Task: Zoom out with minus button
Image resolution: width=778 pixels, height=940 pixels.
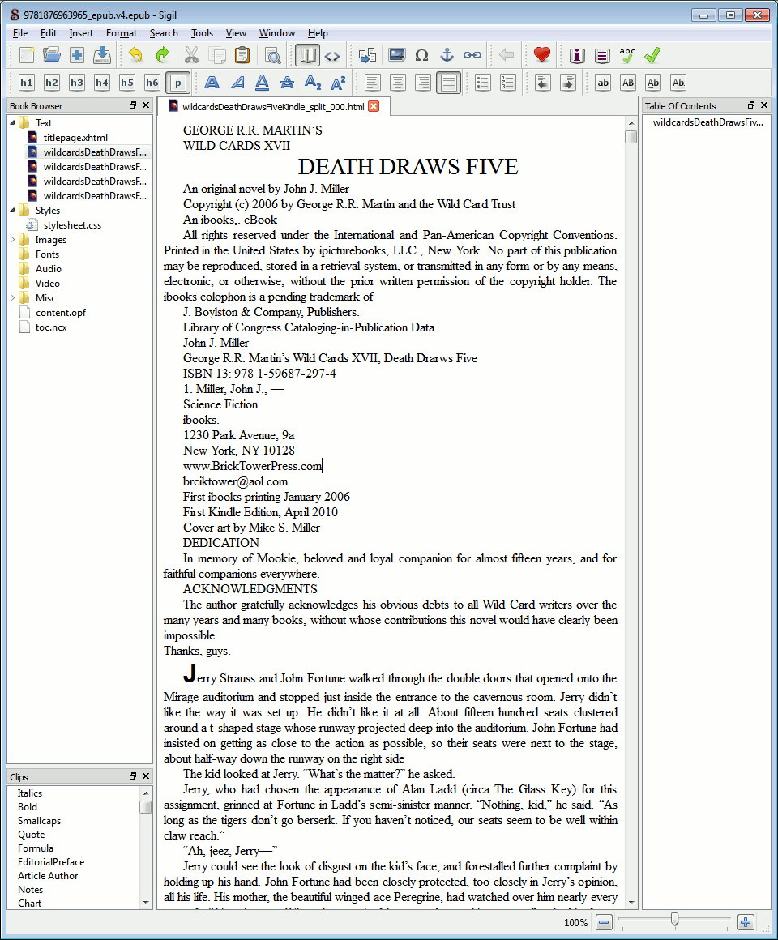Action: point(604,922)
